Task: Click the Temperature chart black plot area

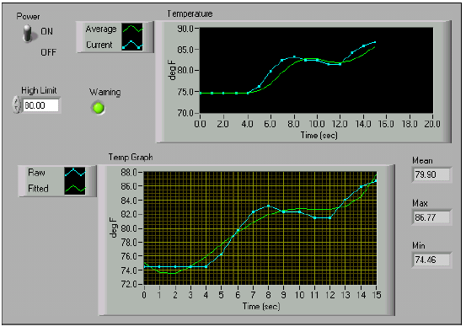Action: [x=316, y=70]
